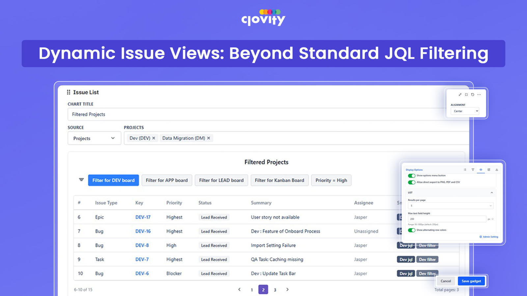Toggle Allow direct export to PNG, PDF, CSV
Image resolution: width=527 pixels, height=296 pixels.
click(x=411, y=182)
